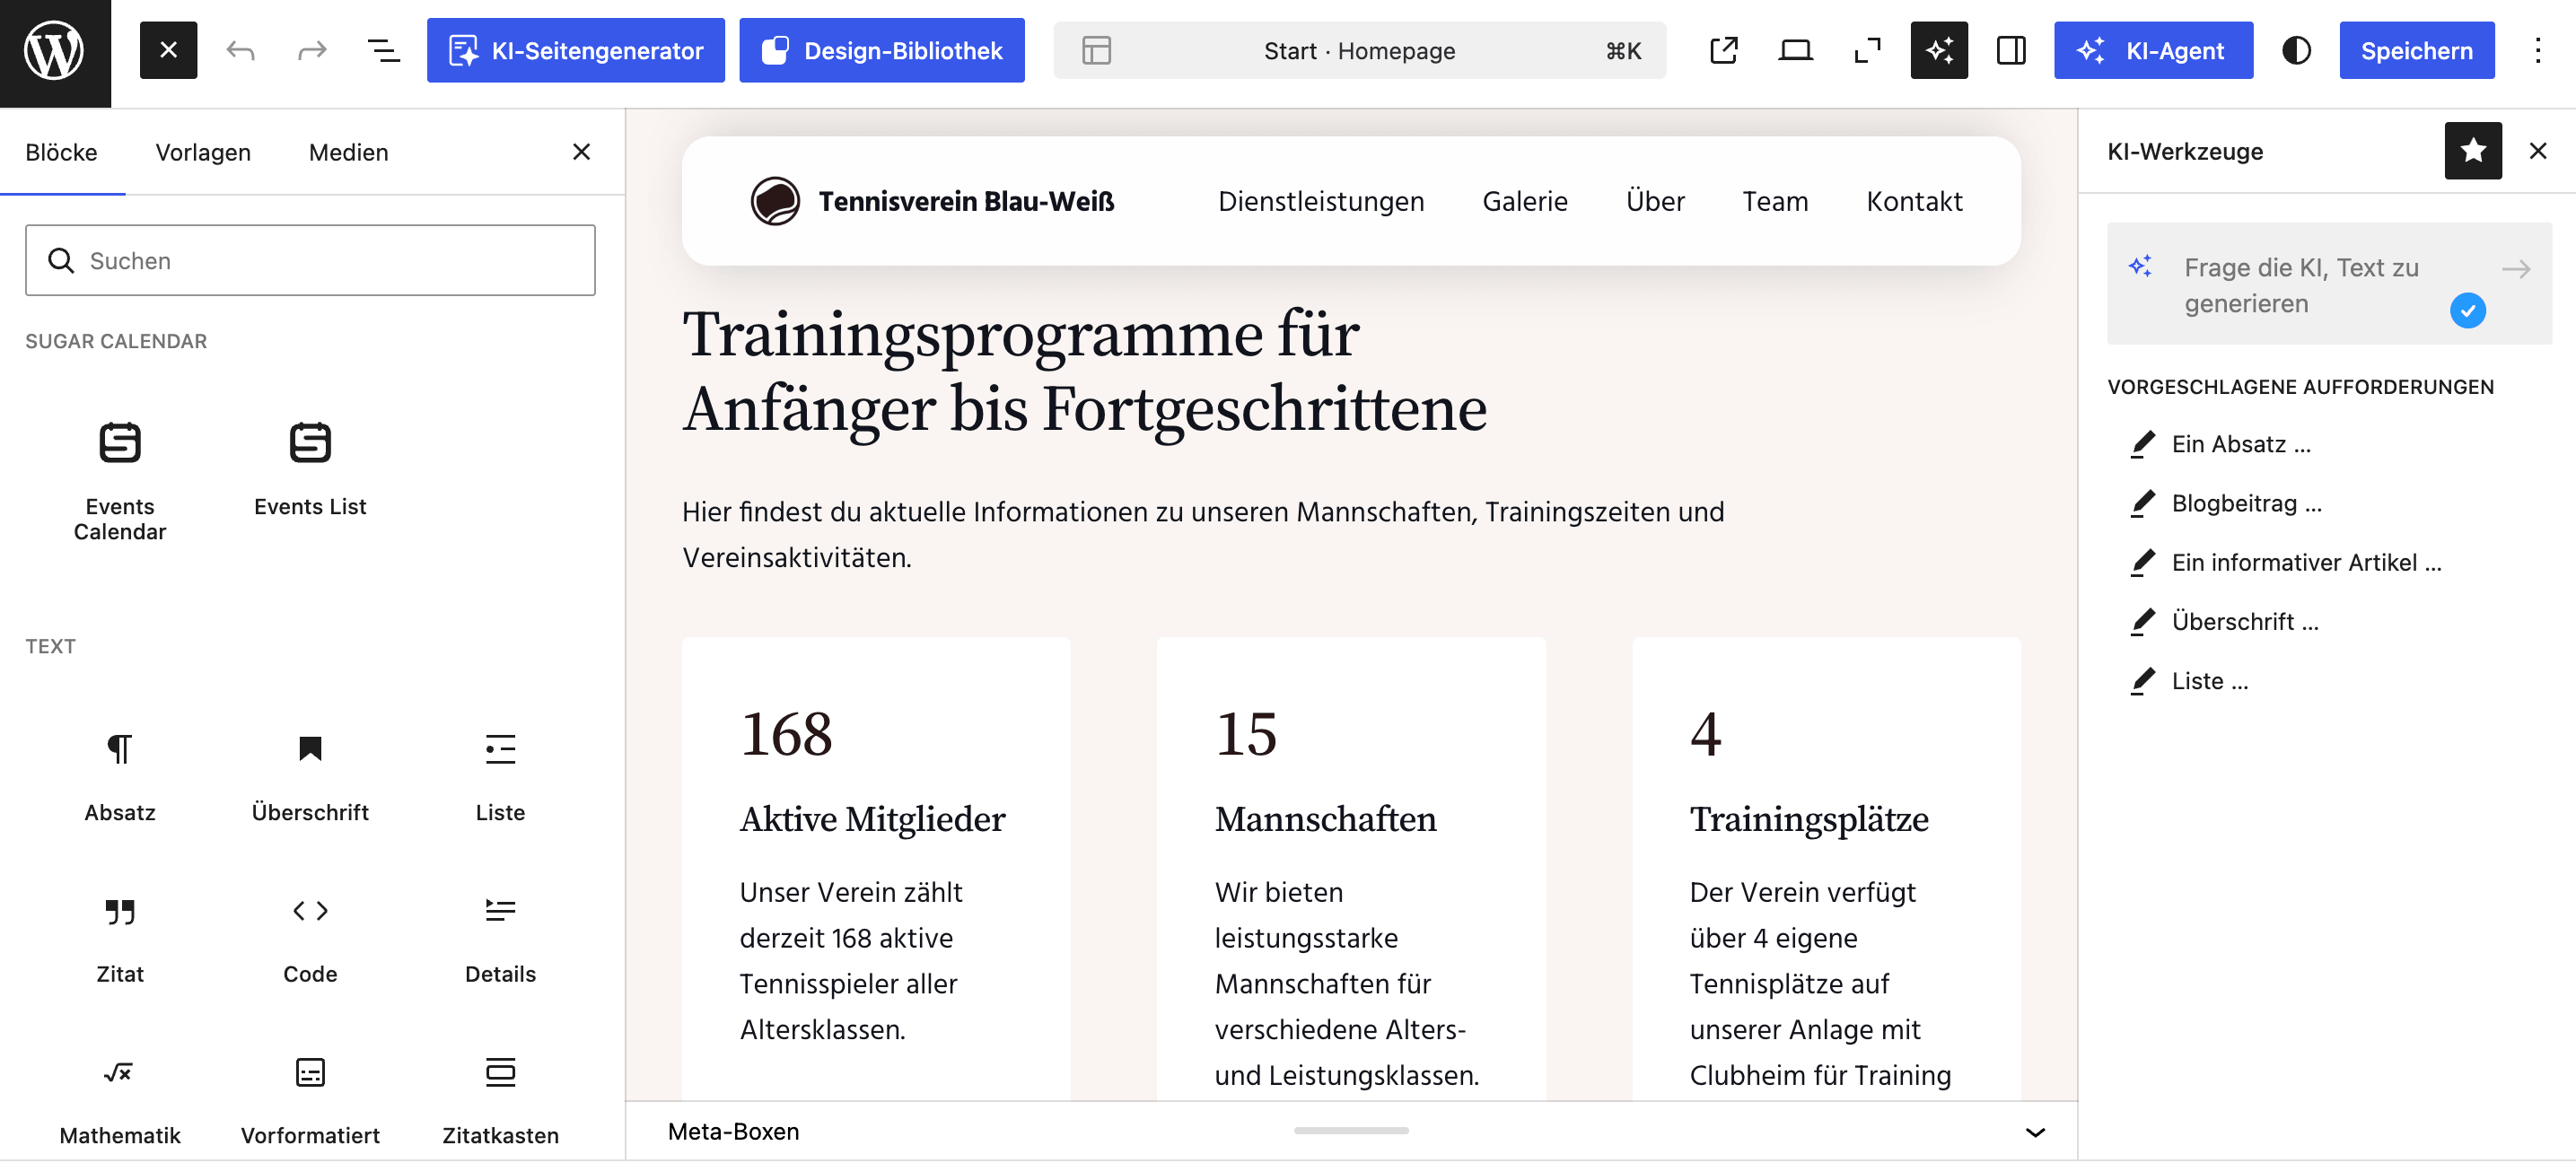The width and height of the screenshot is (2576, 1163).
Task: Open the Dienstleistungen navigation item
Action: coord(1321,201)
